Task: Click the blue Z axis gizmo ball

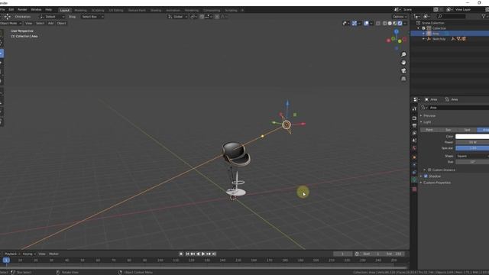Action: tap(397, 32)
